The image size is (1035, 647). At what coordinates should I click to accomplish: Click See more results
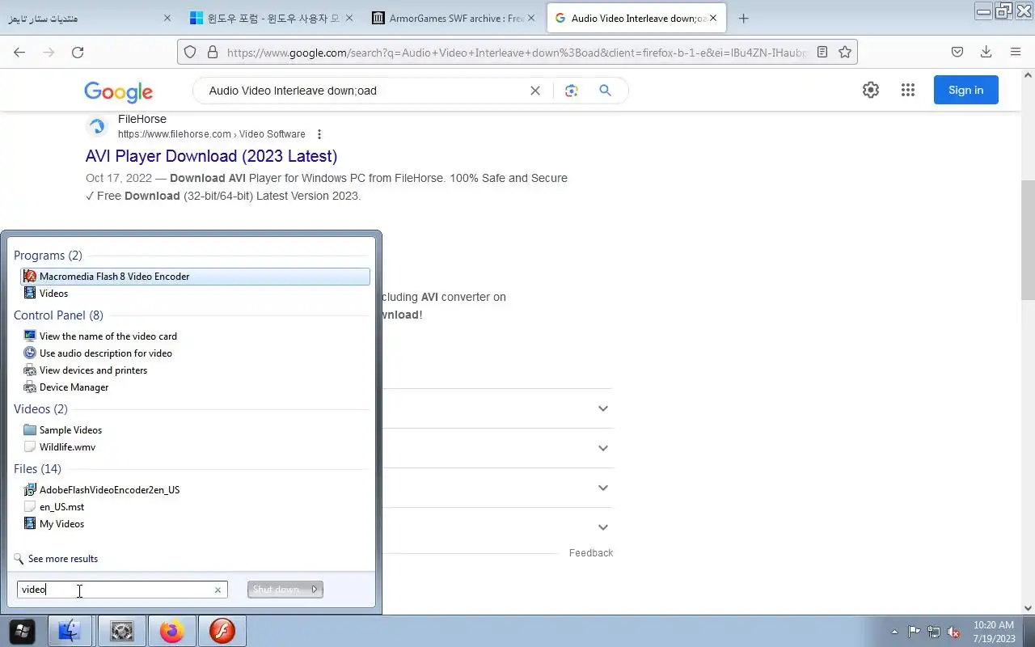click(62, 559)
